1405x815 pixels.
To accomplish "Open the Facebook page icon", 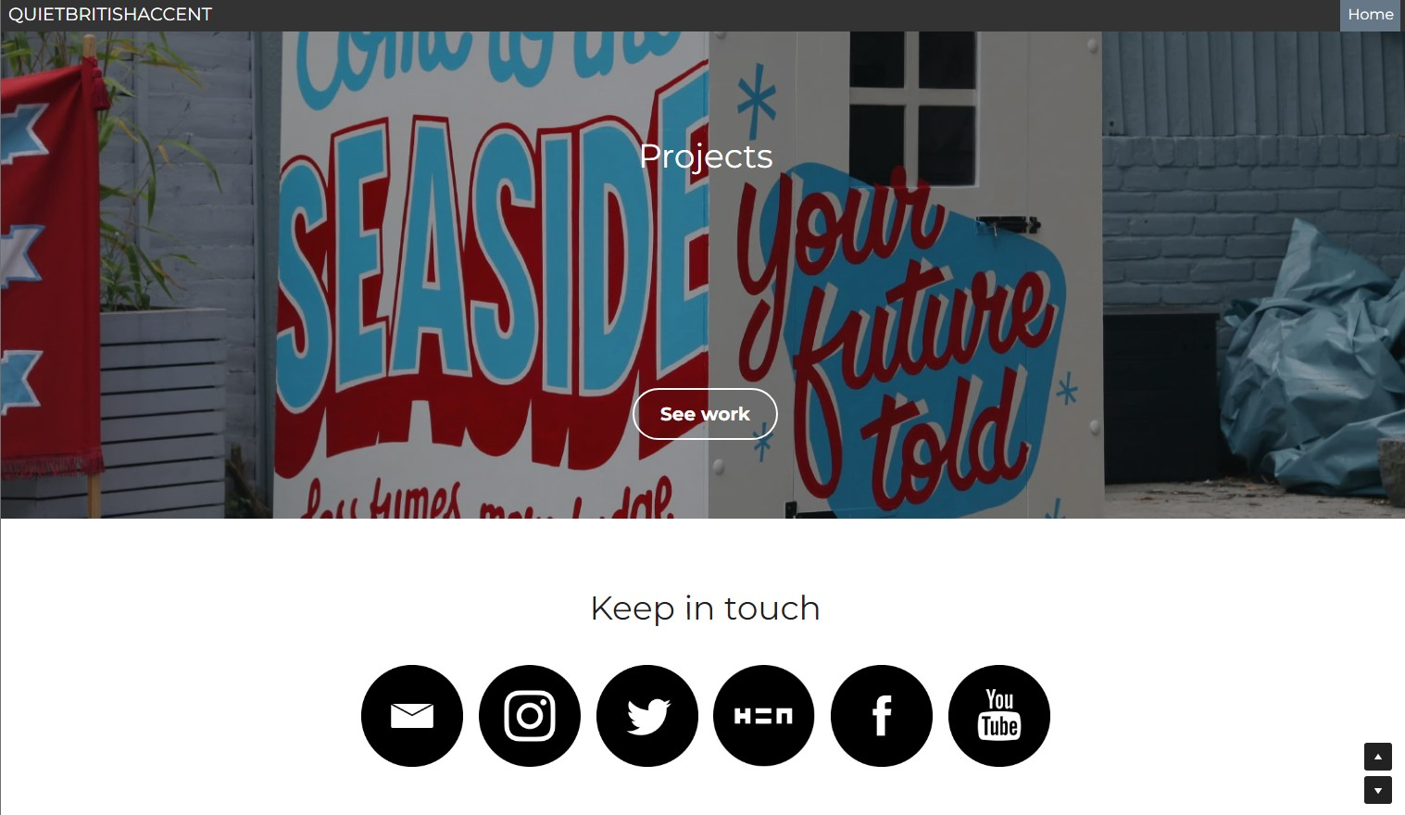I will (x=882, y=716).
